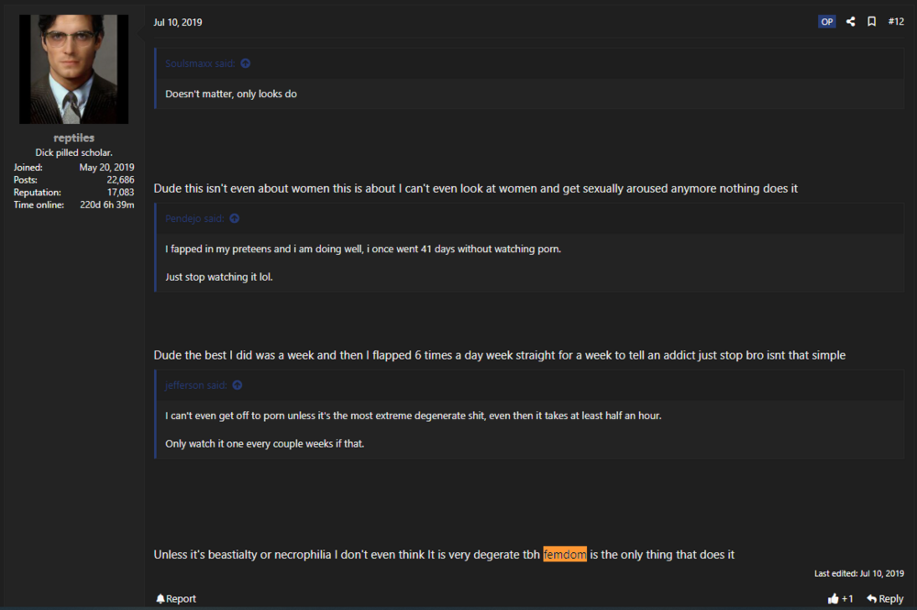Screen dimensions: 917x610
Task: Open the 'Soulsmaxx said:' quote link
Action: pos(200,64)
